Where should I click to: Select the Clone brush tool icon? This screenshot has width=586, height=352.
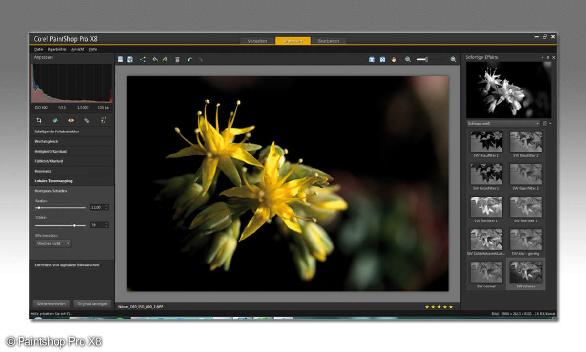[103, 120]
